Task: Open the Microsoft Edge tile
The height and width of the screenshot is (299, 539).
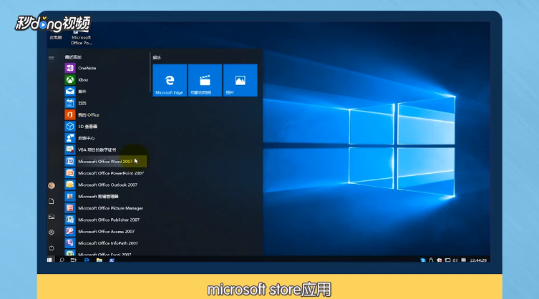Action: click(170, 80)
